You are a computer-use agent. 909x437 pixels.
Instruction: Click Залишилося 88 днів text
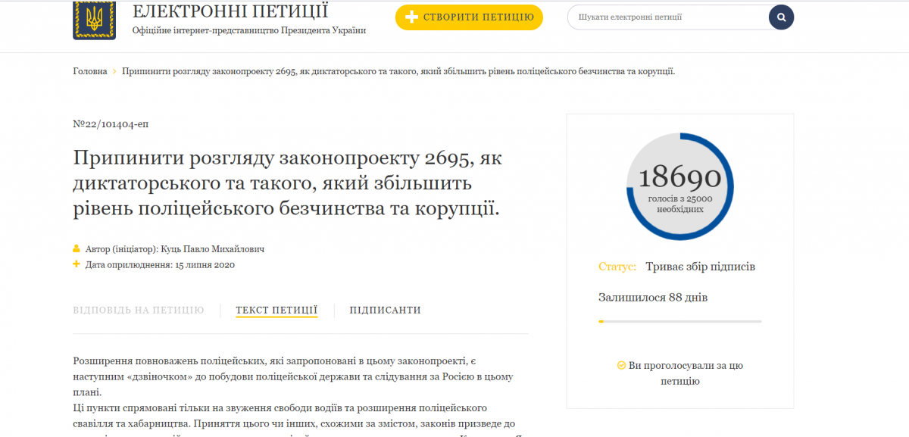653,297
